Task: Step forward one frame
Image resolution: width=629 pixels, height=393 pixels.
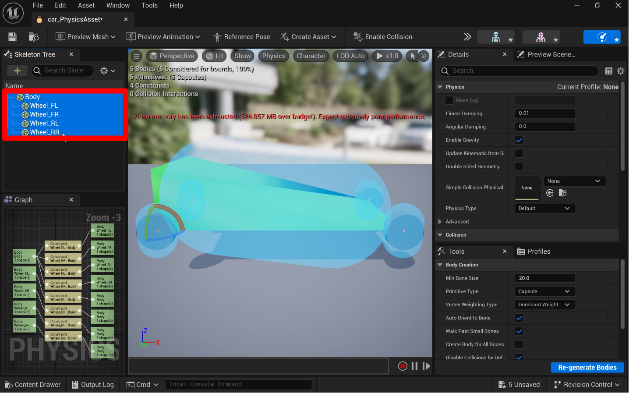Action: tap(426, 366)
